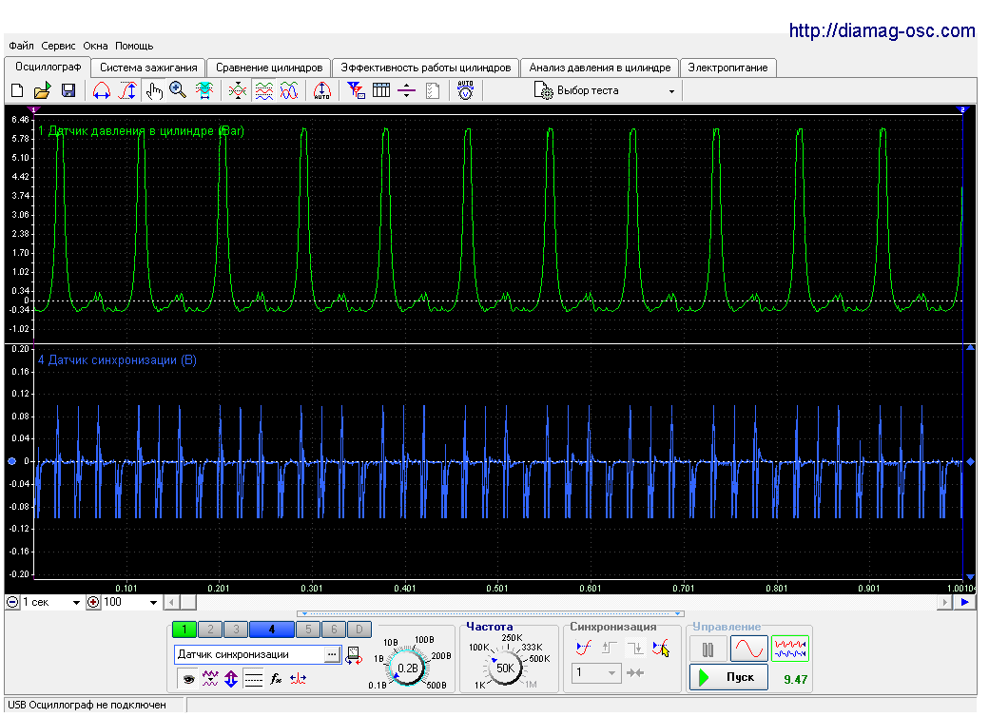
Task: Open the Сервис menu
Action: tap(58, 46)
